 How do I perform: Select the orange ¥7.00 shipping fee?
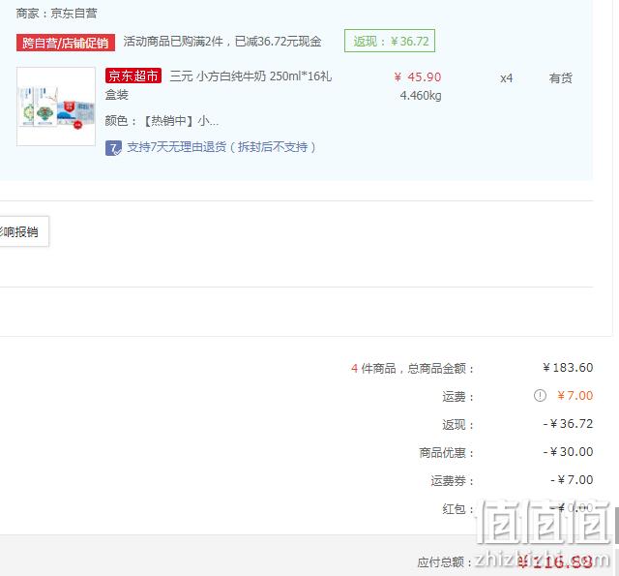coord(575,396)
